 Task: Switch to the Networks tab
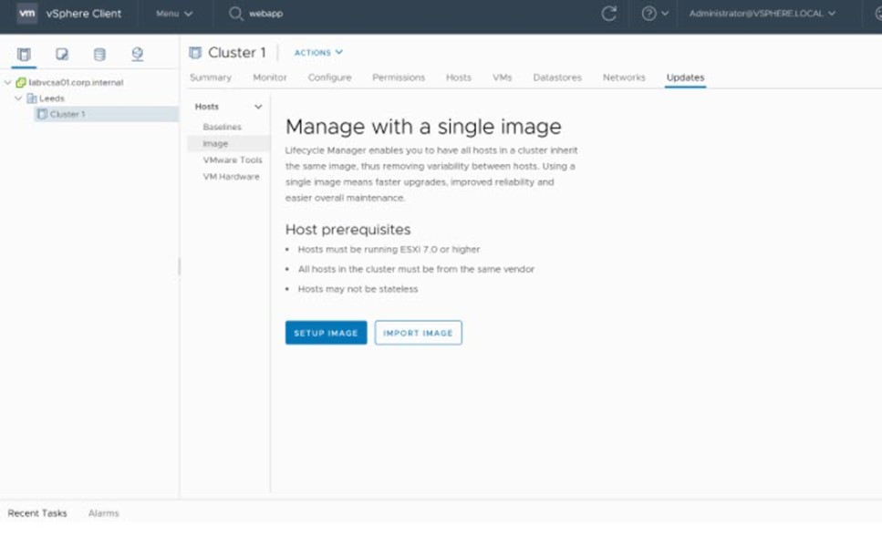pyautogui.click(x=624, y=77)
